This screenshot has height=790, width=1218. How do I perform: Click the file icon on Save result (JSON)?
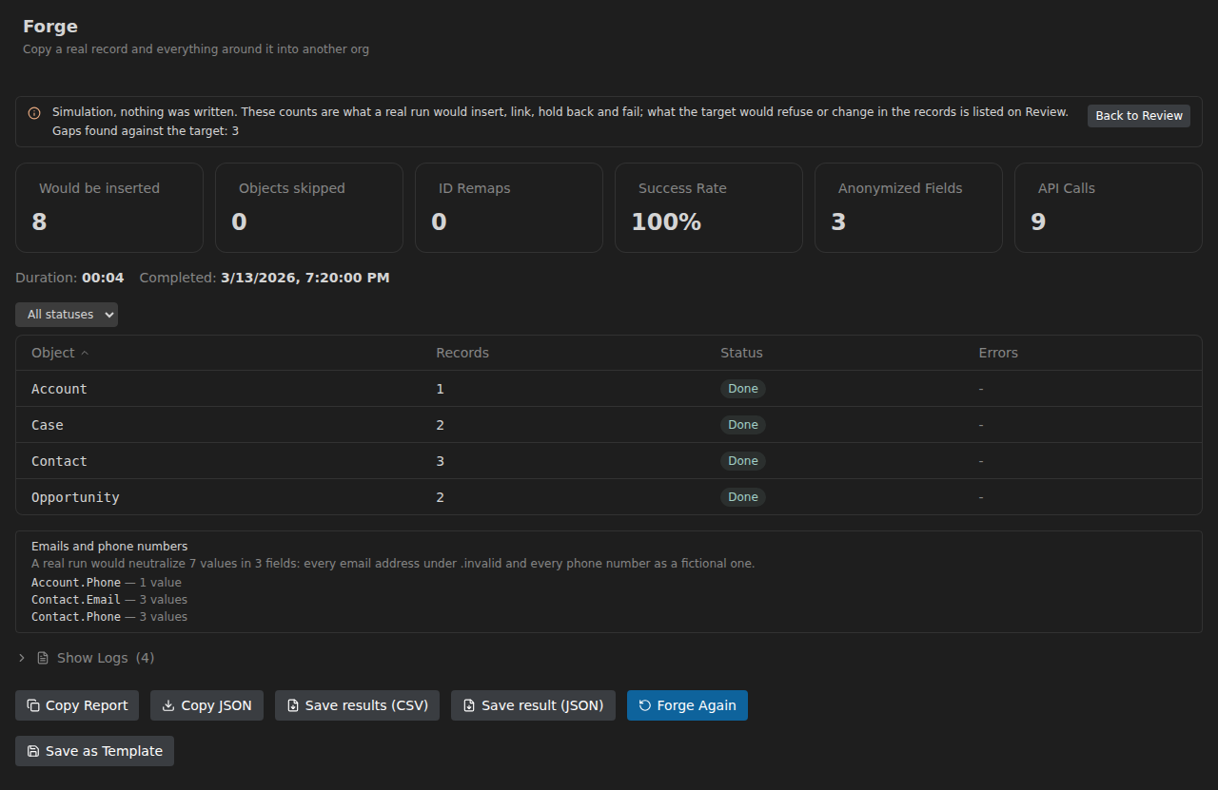click(469, 705)
